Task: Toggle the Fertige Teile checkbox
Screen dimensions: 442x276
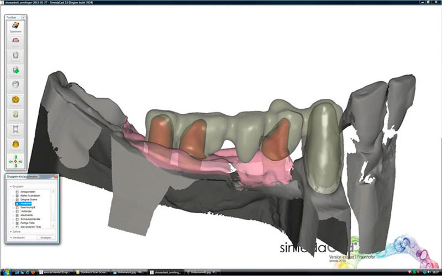Action: point(17,222)
